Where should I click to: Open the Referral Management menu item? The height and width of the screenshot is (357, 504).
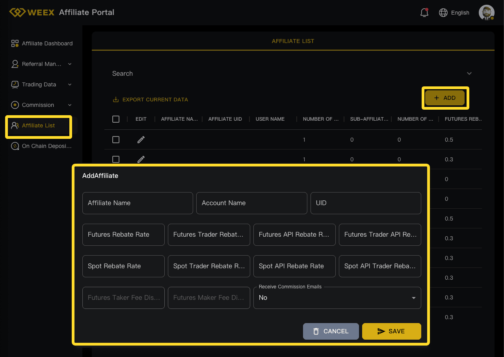pos(41,64)
